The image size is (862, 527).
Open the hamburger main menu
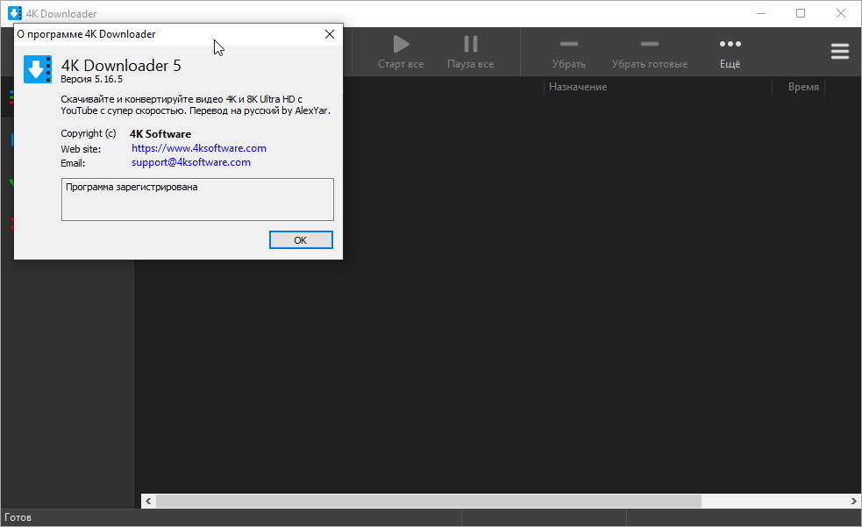[x=839, y=52]
